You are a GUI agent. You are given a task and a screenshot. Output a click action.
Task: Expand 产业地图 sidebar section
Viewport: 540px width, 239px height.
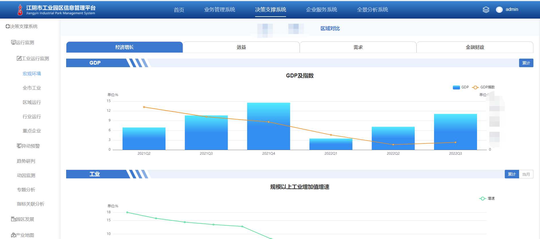pyautogui.click(x=25, y=235)
